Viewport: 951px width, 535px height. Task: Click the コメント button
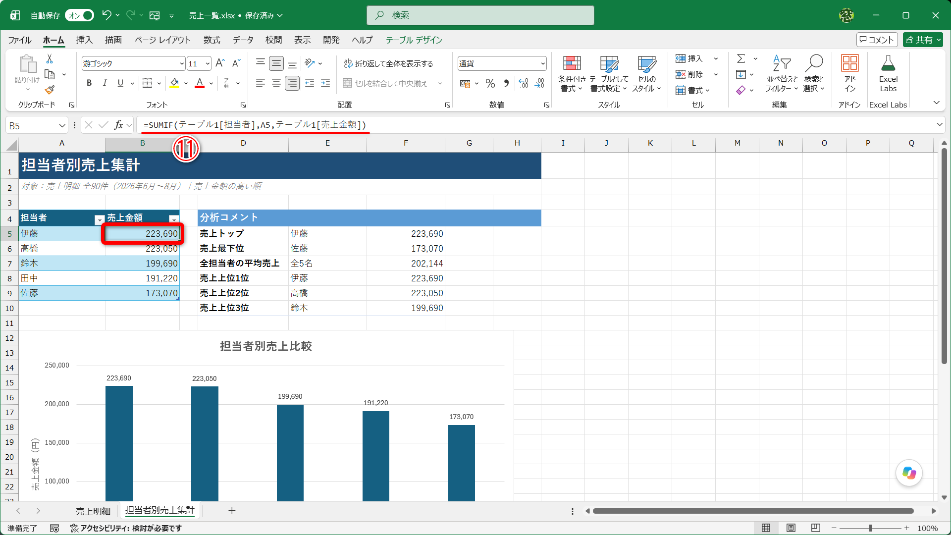877,40
